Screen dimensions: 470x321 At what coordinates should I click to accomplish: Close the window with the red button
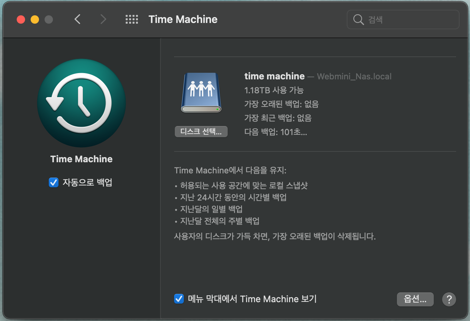coord(21,19)
